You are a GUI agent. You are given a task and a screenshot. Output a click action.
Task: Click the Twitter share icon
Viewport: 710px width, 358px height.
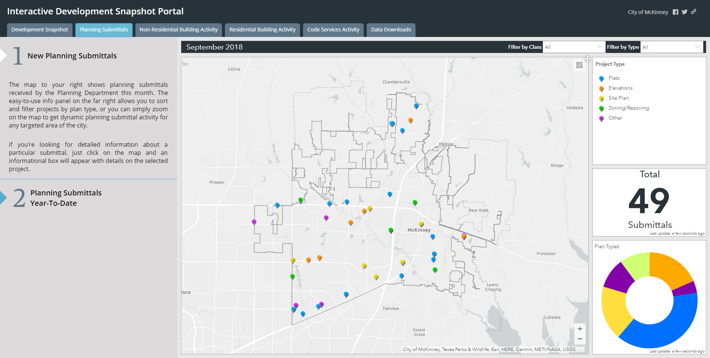point(684,12)
